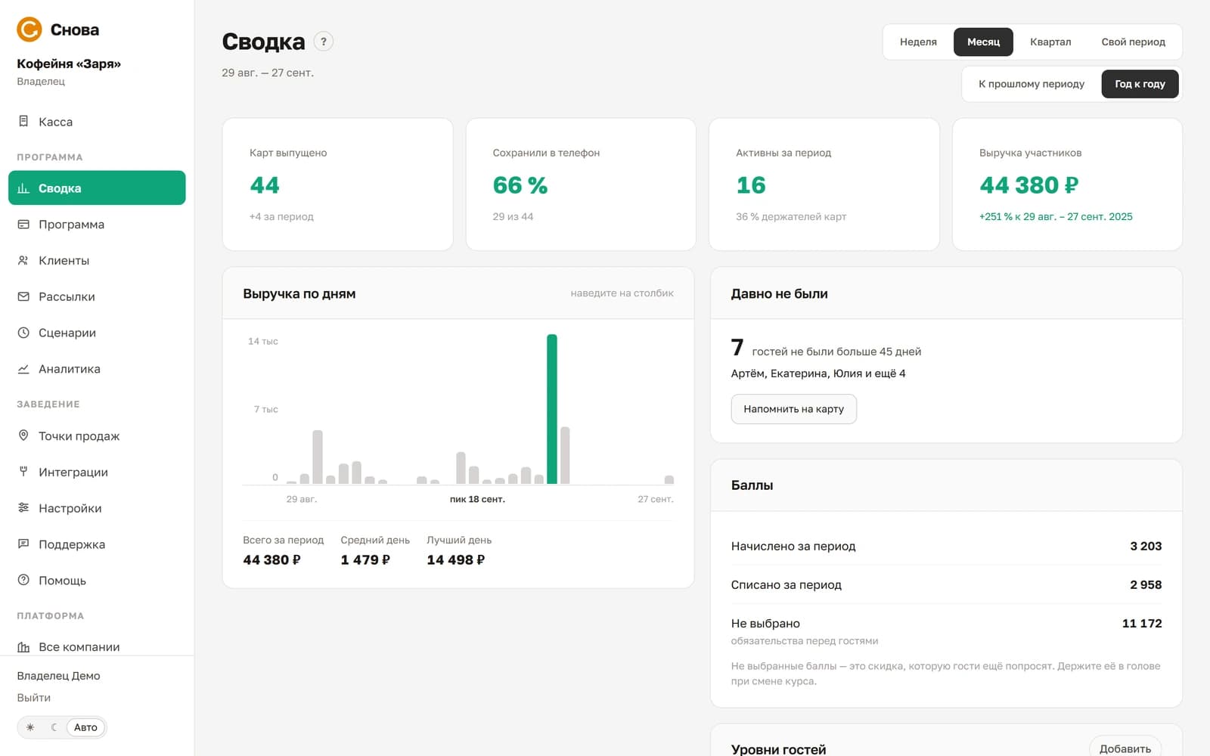Select the Авто theme option
This screenshot has width=1210, height=756.
[x=85, y=727]
